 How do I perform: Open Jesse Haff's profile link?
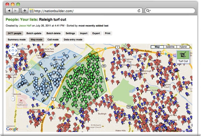[25, 26]
